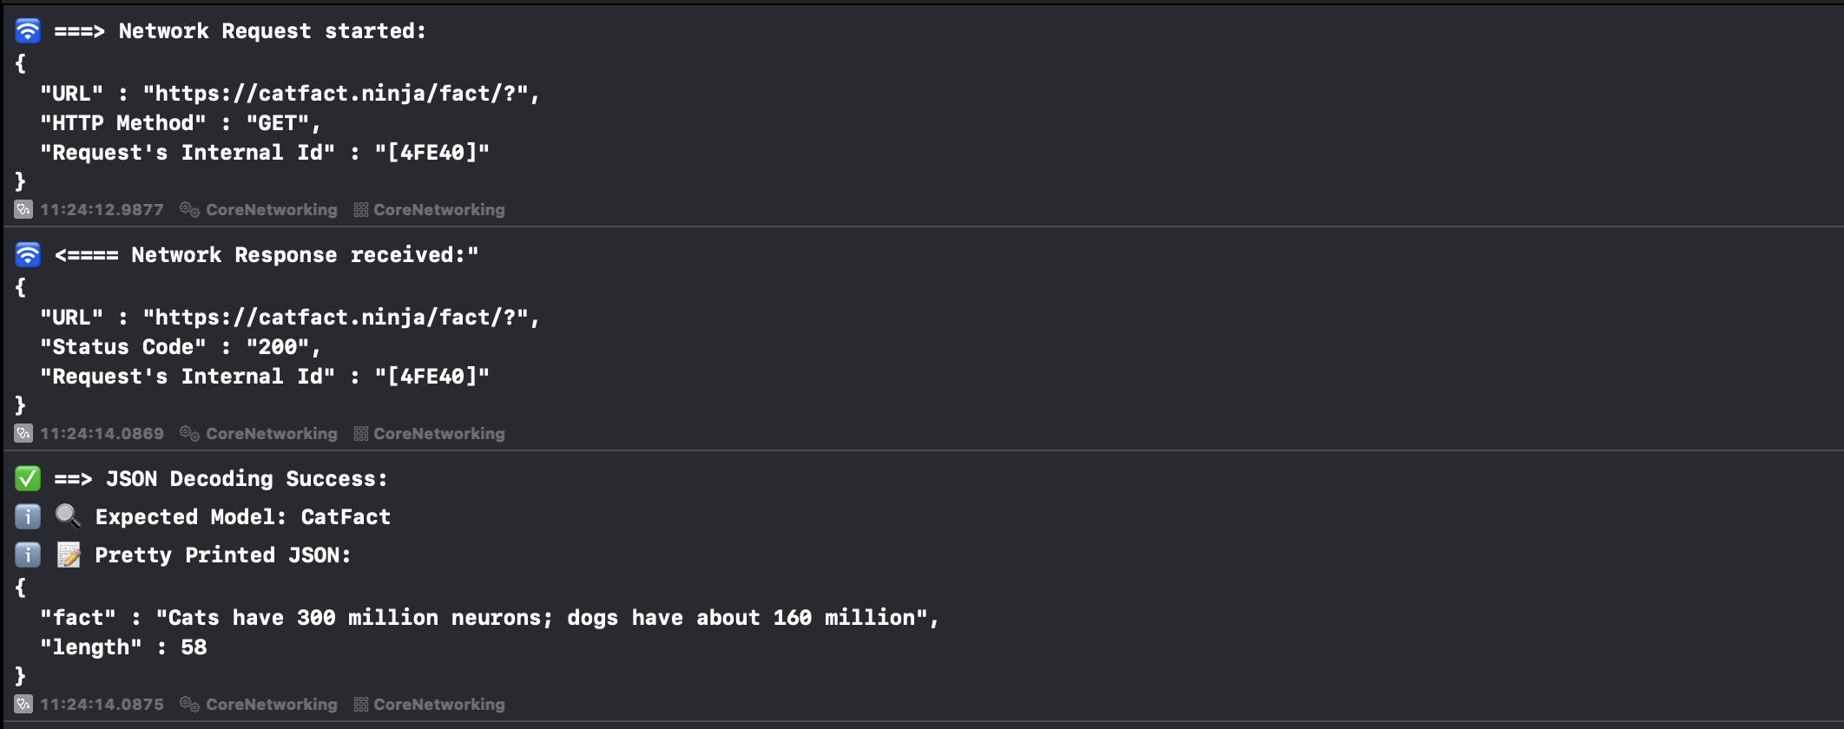This screenshot has height=729, width=1844.
Task: Click the gears subsystem icon in first log entry
Action: point(189,209)
